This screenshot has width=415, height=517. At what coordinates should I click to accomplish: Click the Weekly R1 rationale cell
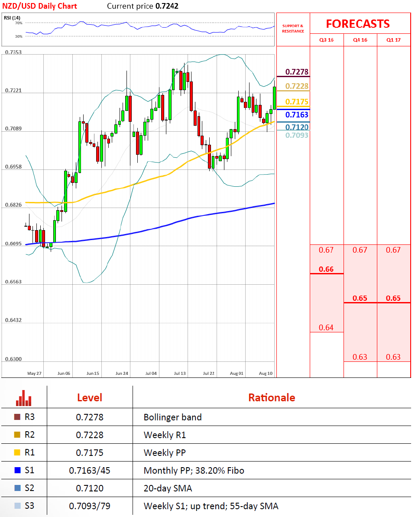click(x=165, y=435)
